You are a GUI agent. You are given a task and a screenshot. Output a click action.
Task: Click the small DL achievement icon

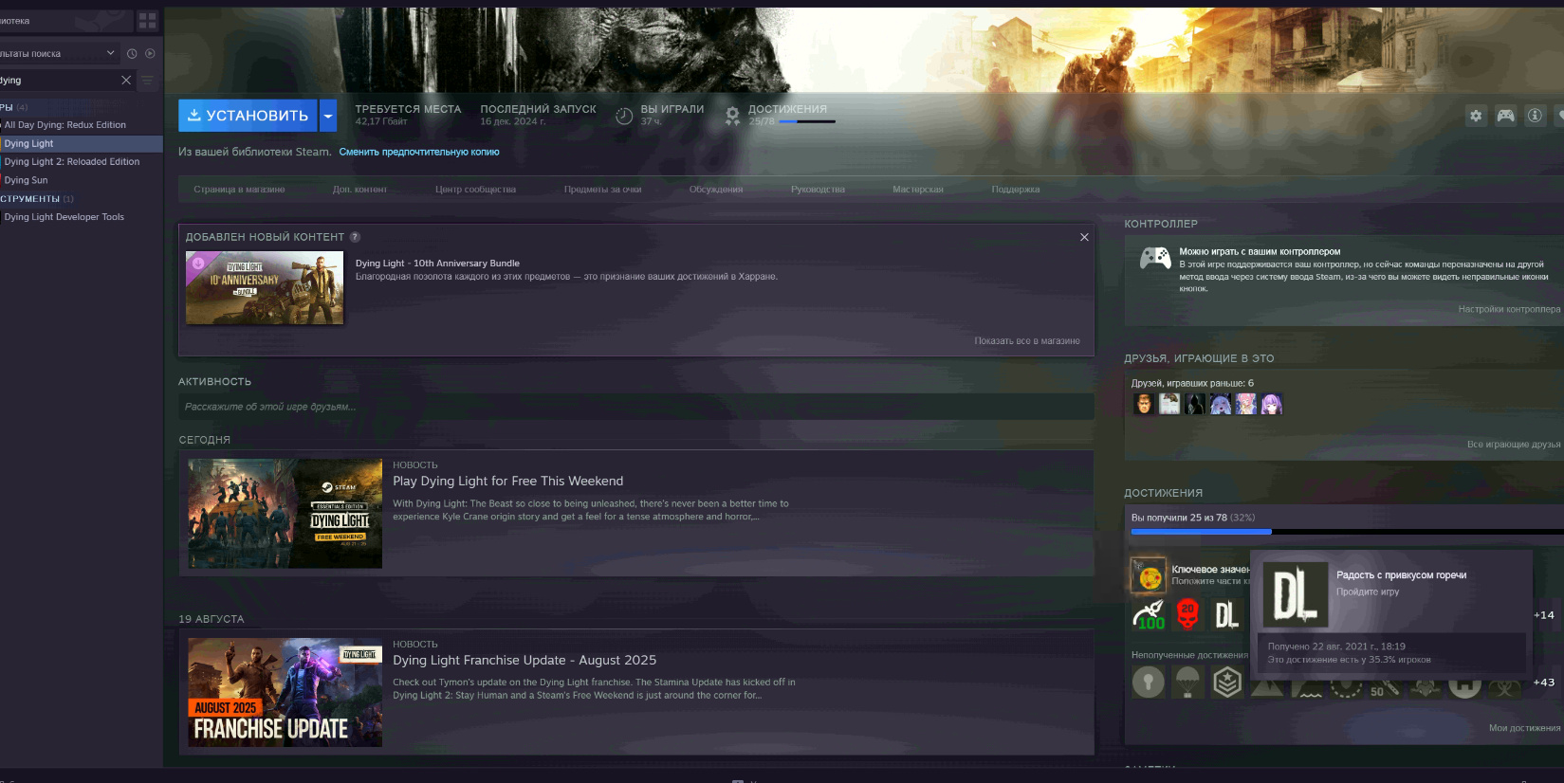point(1226,615)
